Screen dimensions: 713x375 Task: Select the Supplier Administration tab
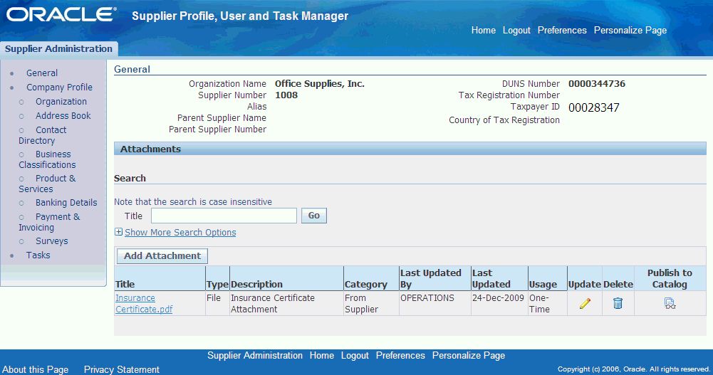pyautogui.click(x=58, y=48)
